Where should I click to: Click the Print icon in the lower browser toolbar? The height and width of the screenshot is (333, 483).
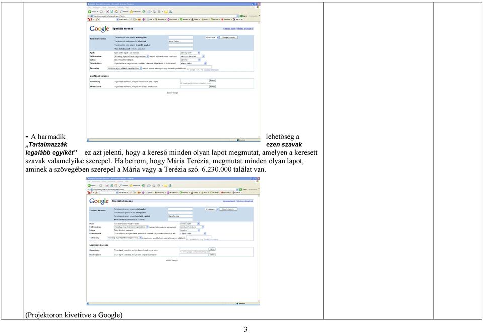pyautogui.click(x=154, y=185)
